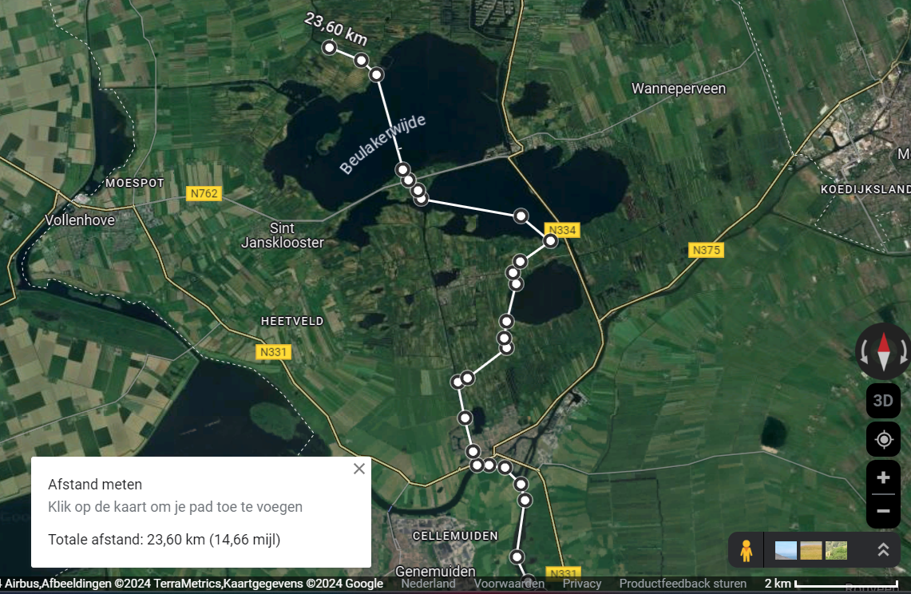Viewport: 911px width, 594px height.
Task: Zoom in with the plus button
Action: (883, 477)
